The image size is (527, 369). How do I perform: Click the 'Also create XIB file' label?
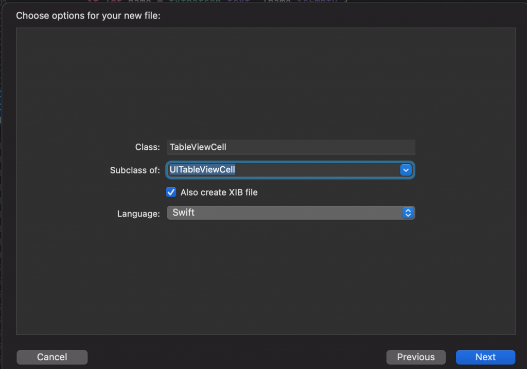(219, 192)
